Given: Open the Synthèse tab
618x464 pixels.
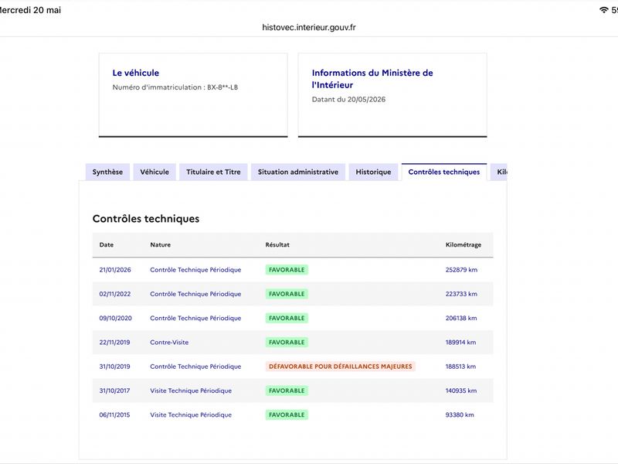Looking at the screenshot, I should pos(107,172).
